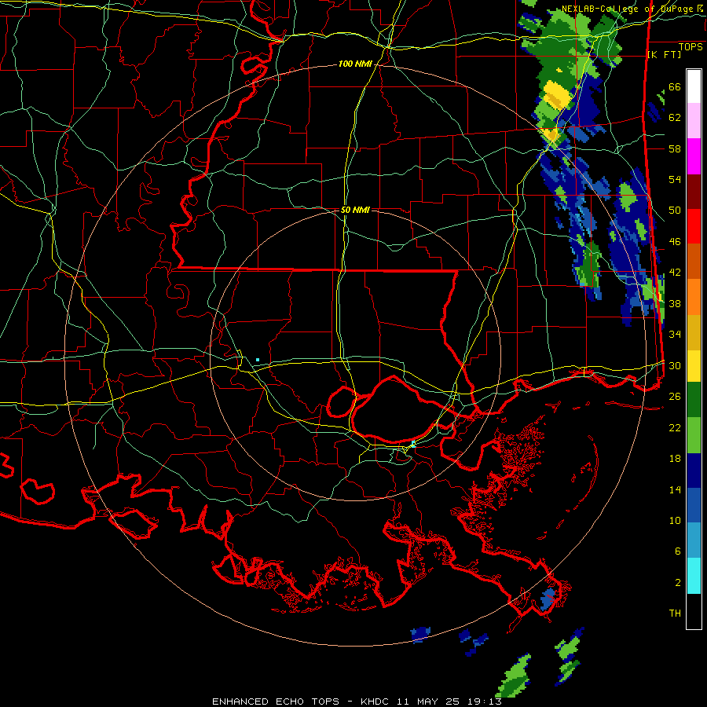Click the '10' legend value
Screen dimensions: 707x707
point(675,520)
